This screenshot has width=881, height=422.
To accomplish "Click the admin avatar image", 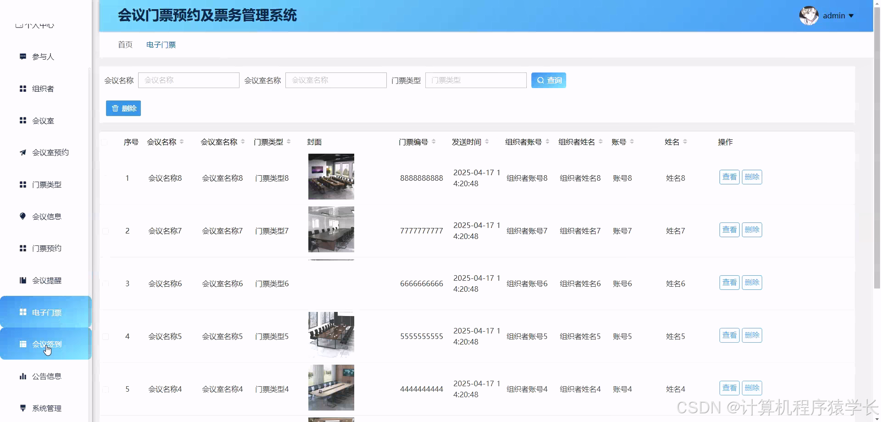I will [x=809, y=15].
